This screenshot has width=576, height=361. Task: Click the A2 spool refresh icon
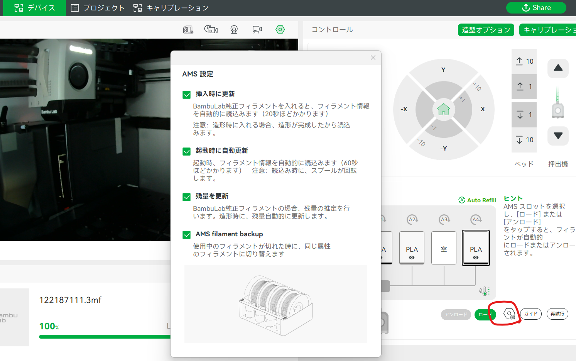point(412,219)
